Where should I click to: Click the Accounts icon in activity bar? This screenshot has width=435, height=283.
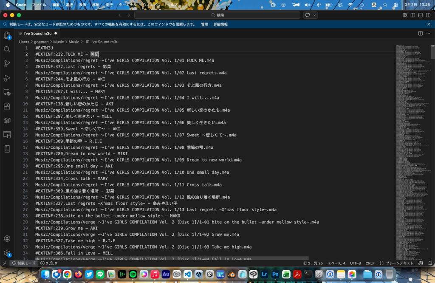pos(7,239)
